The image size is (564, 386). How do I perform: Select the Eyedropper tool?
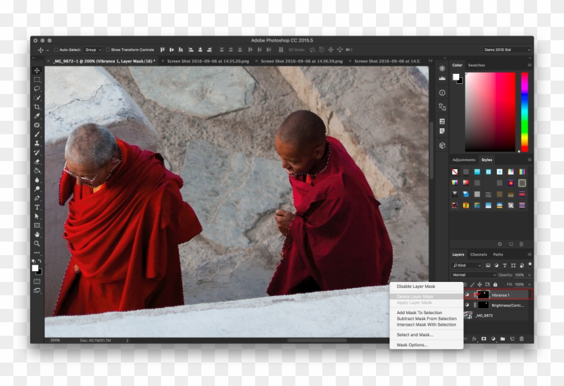[x=37, y=116]
